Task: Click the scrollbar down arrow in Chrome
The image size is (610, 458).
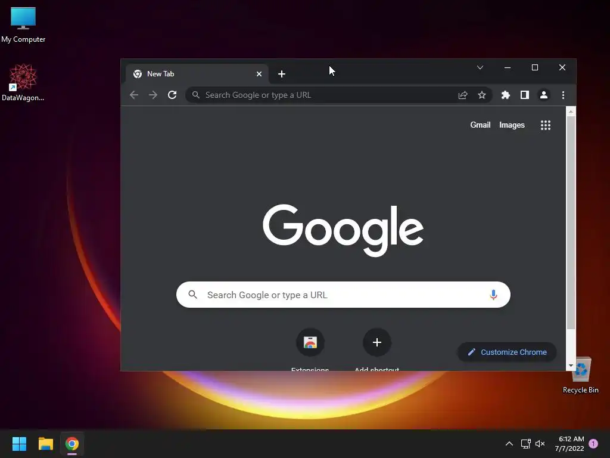Action: [x=571, y=366]
